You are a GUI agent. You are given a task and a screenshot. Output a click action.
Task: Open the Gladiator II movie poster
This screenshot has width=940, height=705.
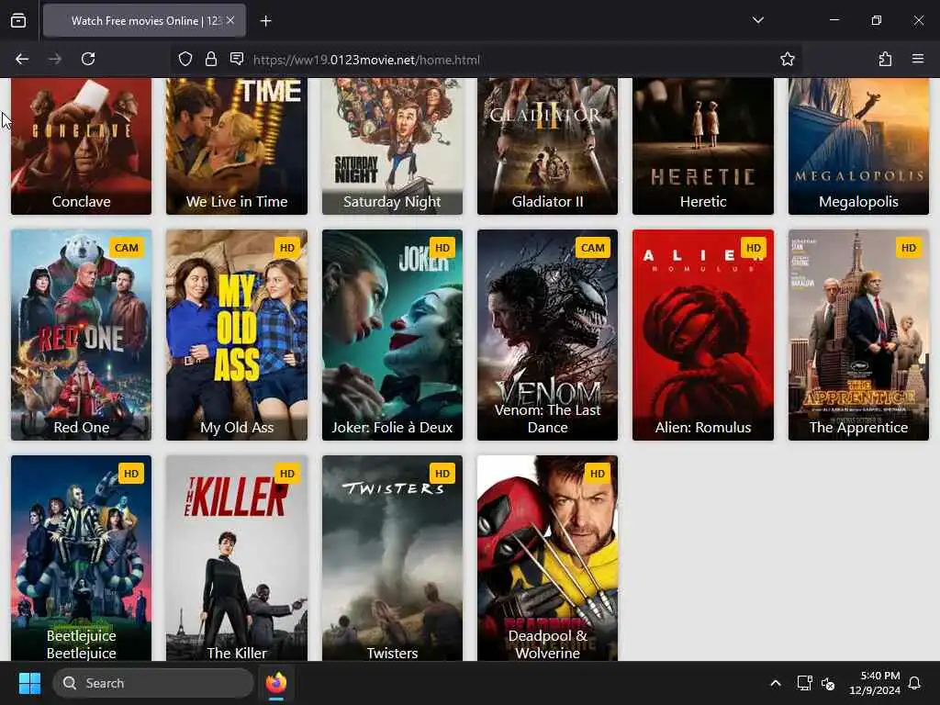tap(547, 146)
